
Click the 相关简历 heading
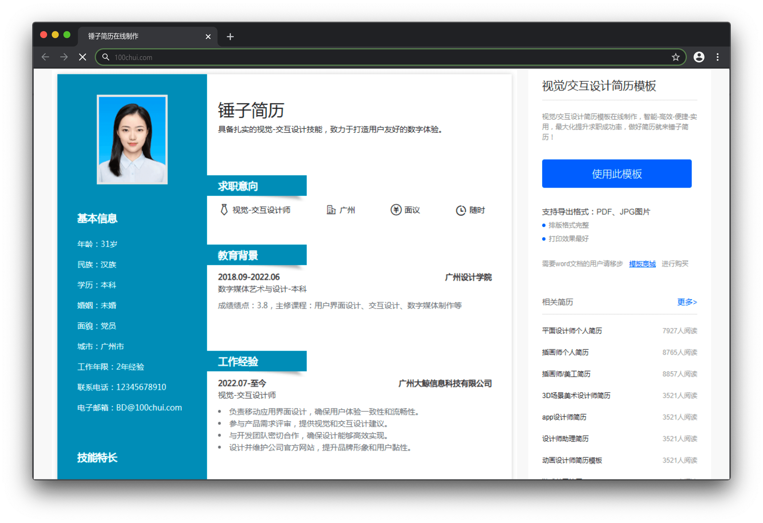(x=557, y=302)
